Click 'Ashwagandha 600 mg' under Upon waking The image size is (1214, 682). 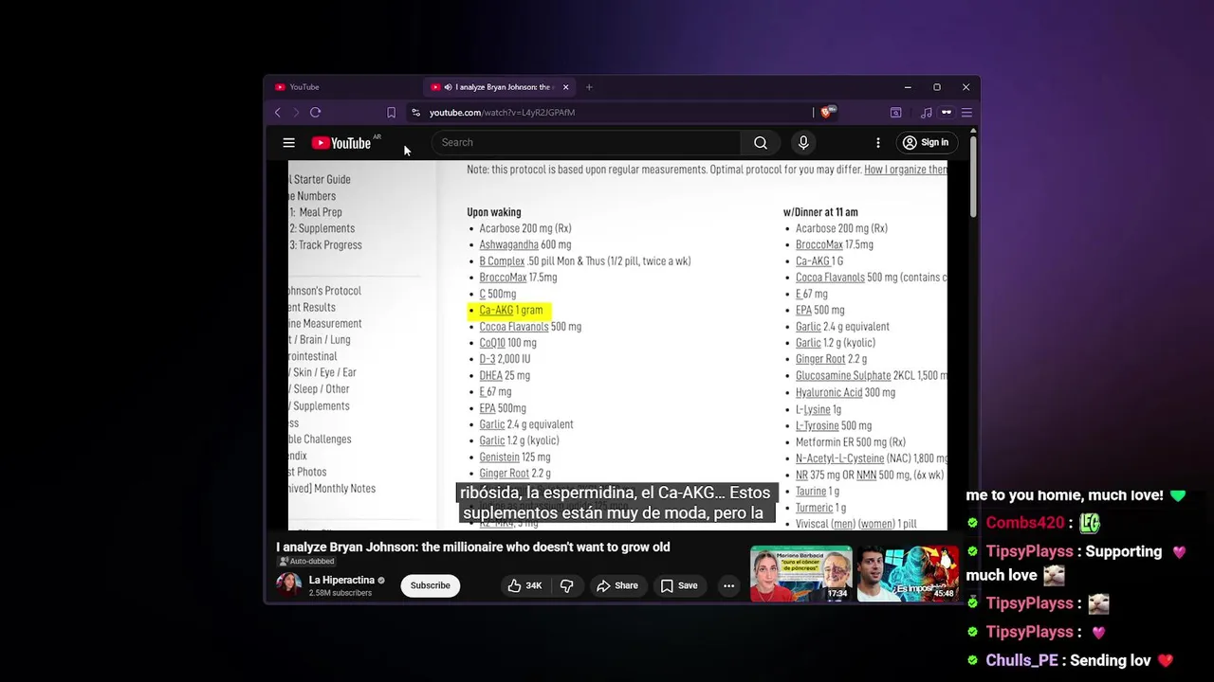pos(525,244)
